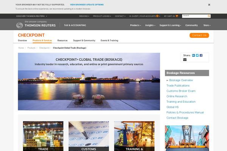Open Hi Guest Your Accounts menu

[x=145, y=16]
